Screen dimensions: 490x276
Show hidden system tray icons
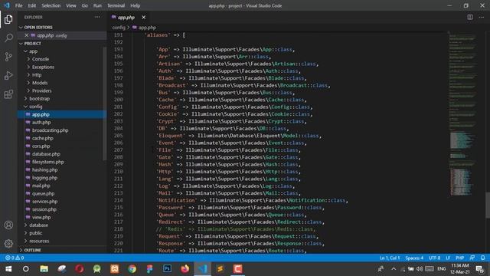(x=394, y=269)
